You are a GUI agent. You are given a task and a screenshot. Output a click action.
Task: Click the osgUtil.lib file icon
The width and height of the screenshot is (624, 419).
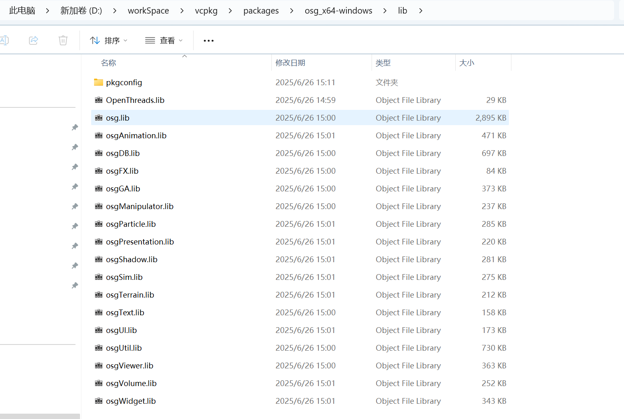coord(99,348)
